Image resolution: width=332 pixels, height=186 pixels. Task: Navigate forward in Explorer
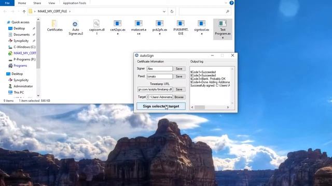(12, 11)
